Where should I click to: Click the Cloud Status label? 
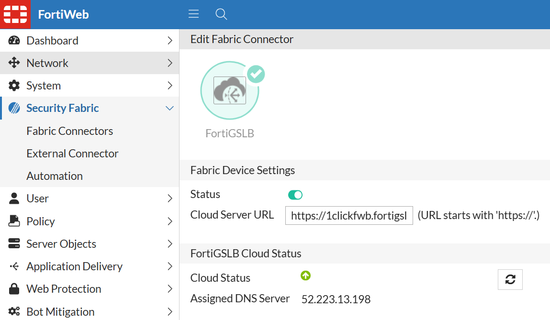[x=220, y=278]
